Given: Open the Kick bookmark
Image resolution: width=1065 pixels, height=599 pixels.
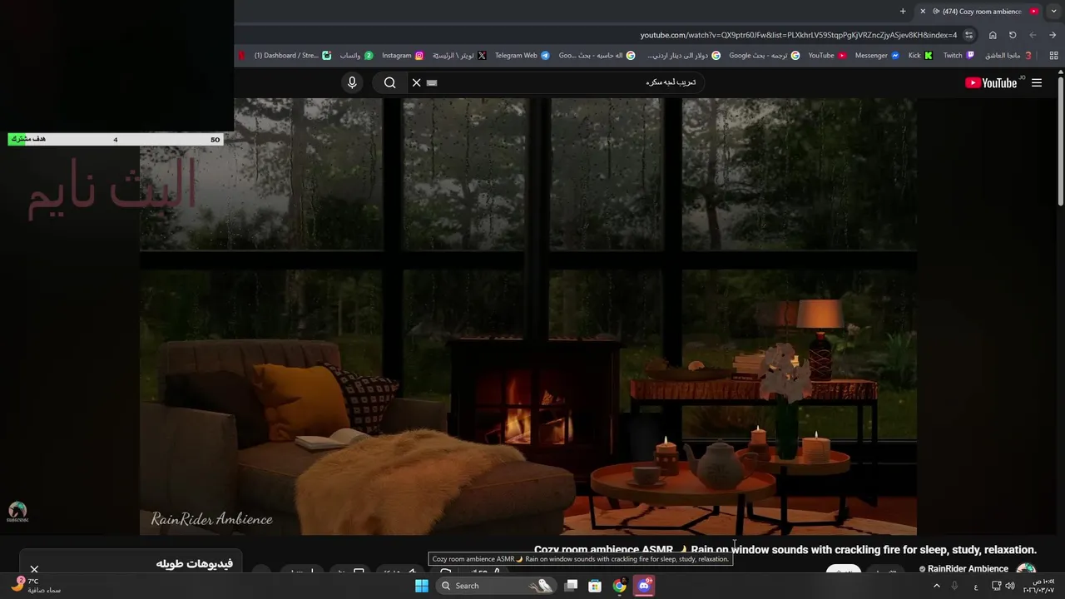Looking at the screenshot, I should click(920, 56).
